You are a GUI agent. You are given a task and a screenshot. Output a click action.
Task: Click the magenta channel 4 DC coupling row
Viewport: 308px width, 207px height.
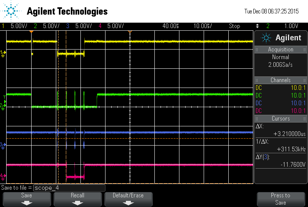pyautogui.click(x=281, y=111)
